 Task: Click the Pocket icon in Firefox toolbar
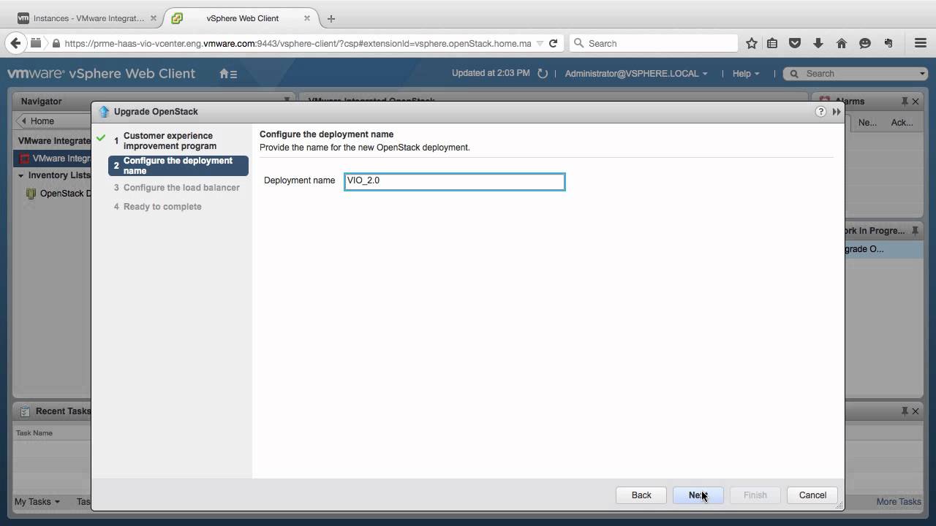point(795,43)
